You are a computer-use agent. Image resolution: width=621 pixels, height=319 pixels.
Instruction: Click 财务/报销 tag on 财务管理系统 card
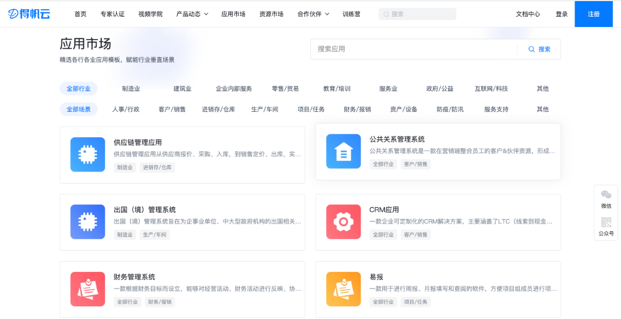(x=160, y=302)
